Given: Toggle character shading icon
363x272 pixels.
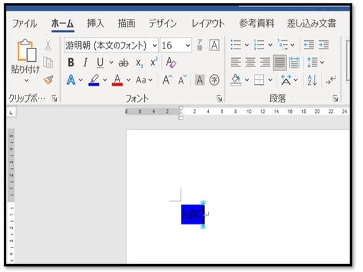Looking at the screenshot, I should [199, 80].
